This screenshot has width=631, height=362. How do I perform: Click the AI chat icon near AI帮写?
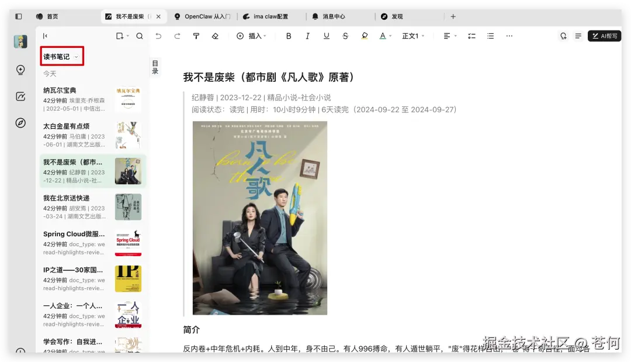tap(563, 36)
